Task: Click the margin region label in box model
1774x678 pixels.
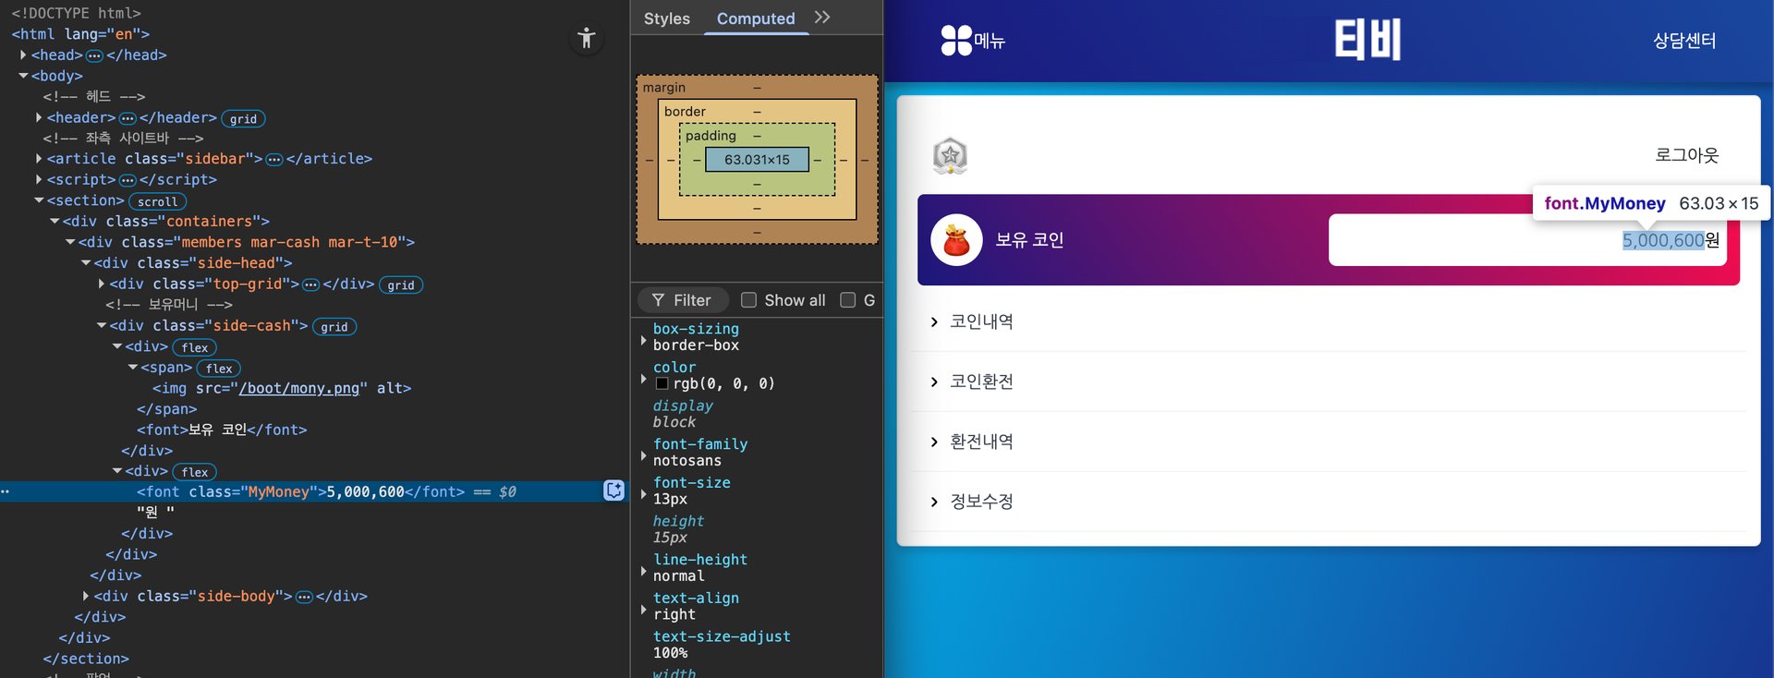Action: (664, 88)
